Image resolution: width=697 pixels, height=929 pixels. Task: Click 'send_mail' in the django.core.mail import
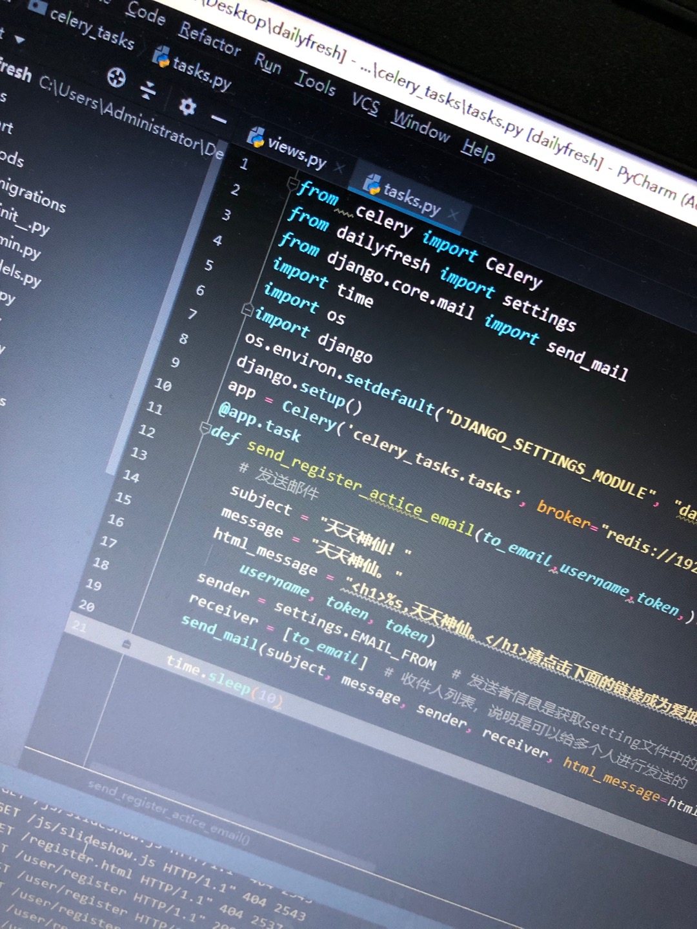pos(587,360)
